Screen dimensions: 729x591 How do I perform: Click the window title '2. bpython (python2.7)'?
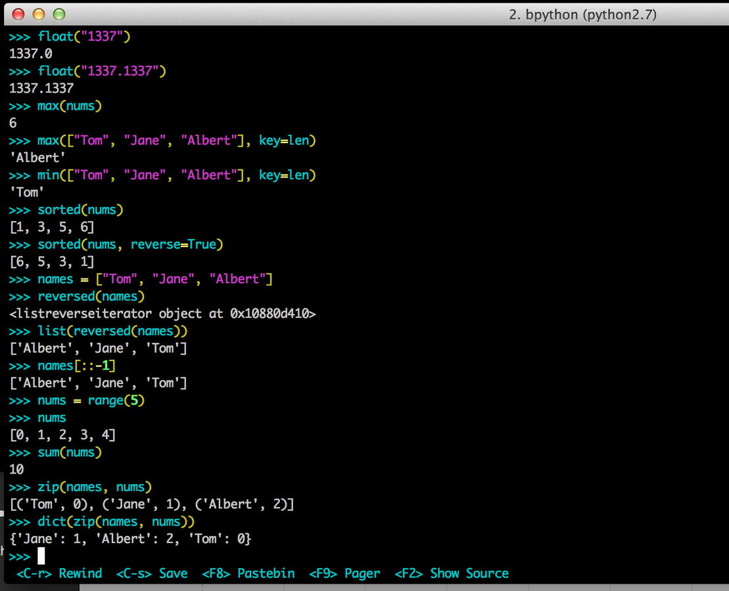582,15
